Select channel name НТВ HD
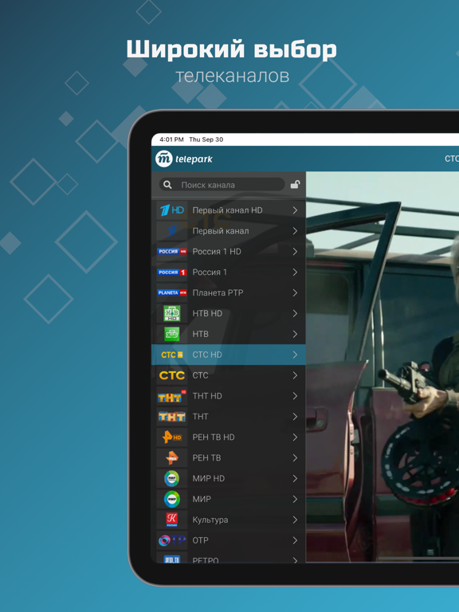 (x=207, y=313)
